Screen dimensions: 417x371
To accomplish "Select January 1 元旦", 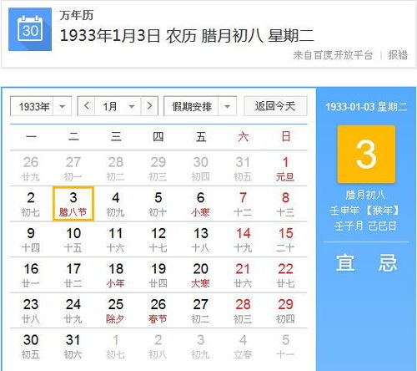I will coord(285,169).
